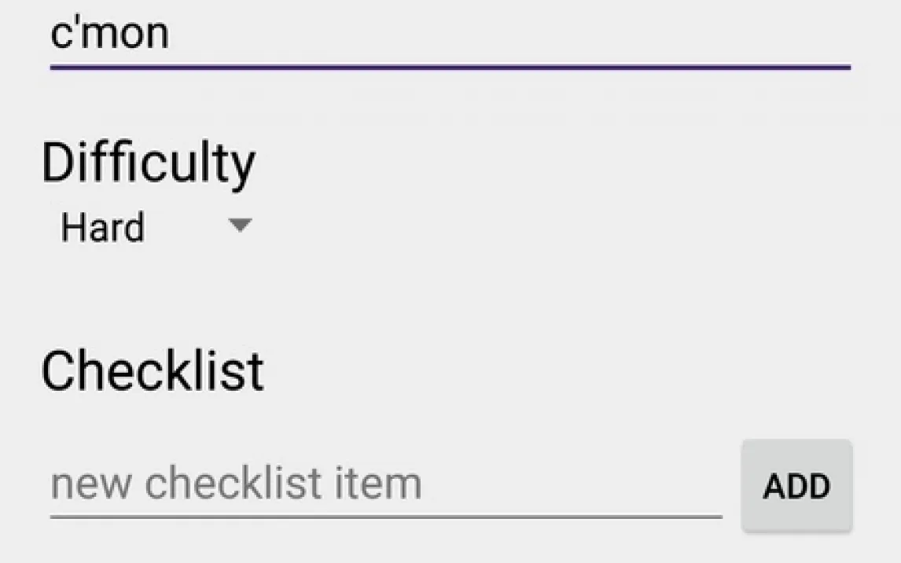
Task: Select the Difficulty section heading
Action: (x=149, y=164)
